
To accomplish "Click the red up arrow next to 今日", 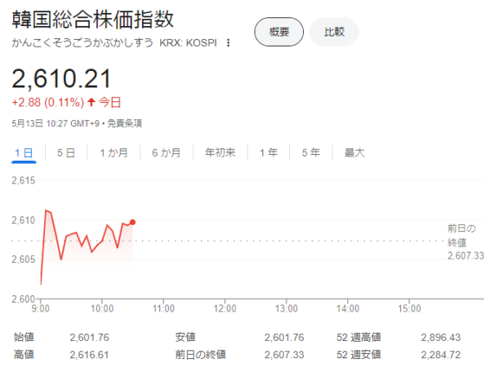I will point(92,103).
